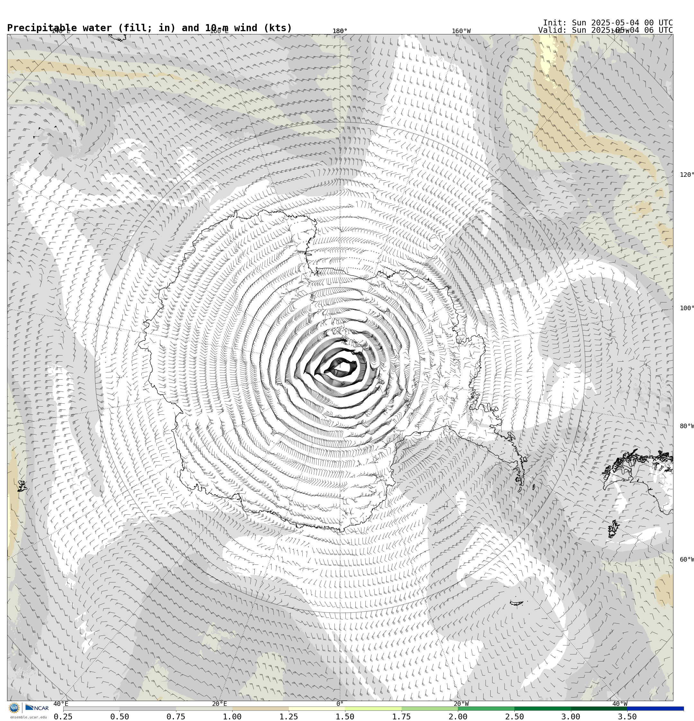
Task: Click the 3.50 colorbar tick label
Action: 627,716
